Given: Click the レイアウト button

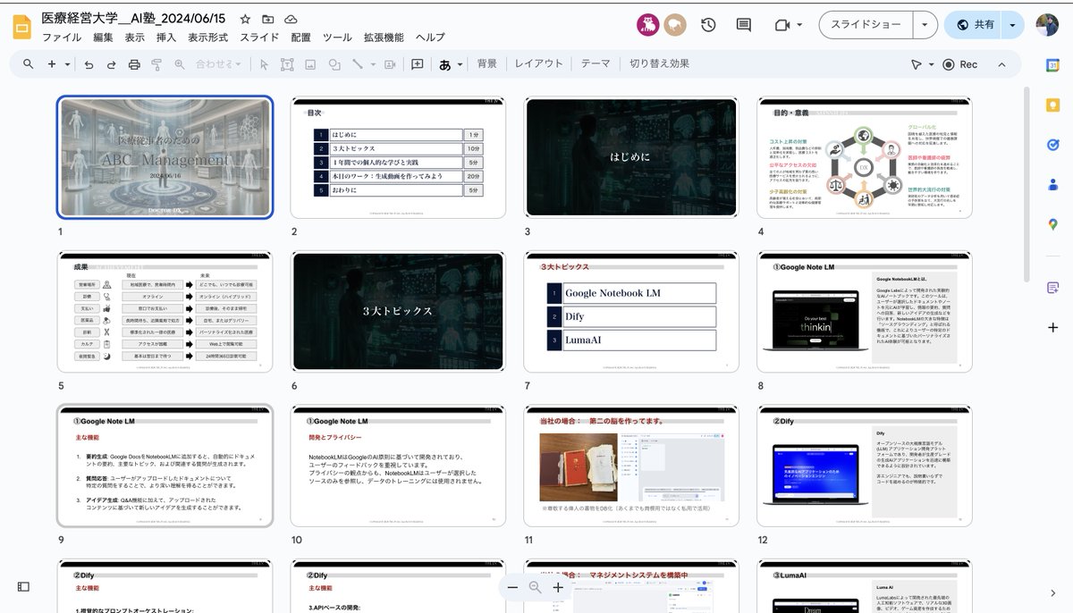Looking at the screenshot, I should point(539,64).
